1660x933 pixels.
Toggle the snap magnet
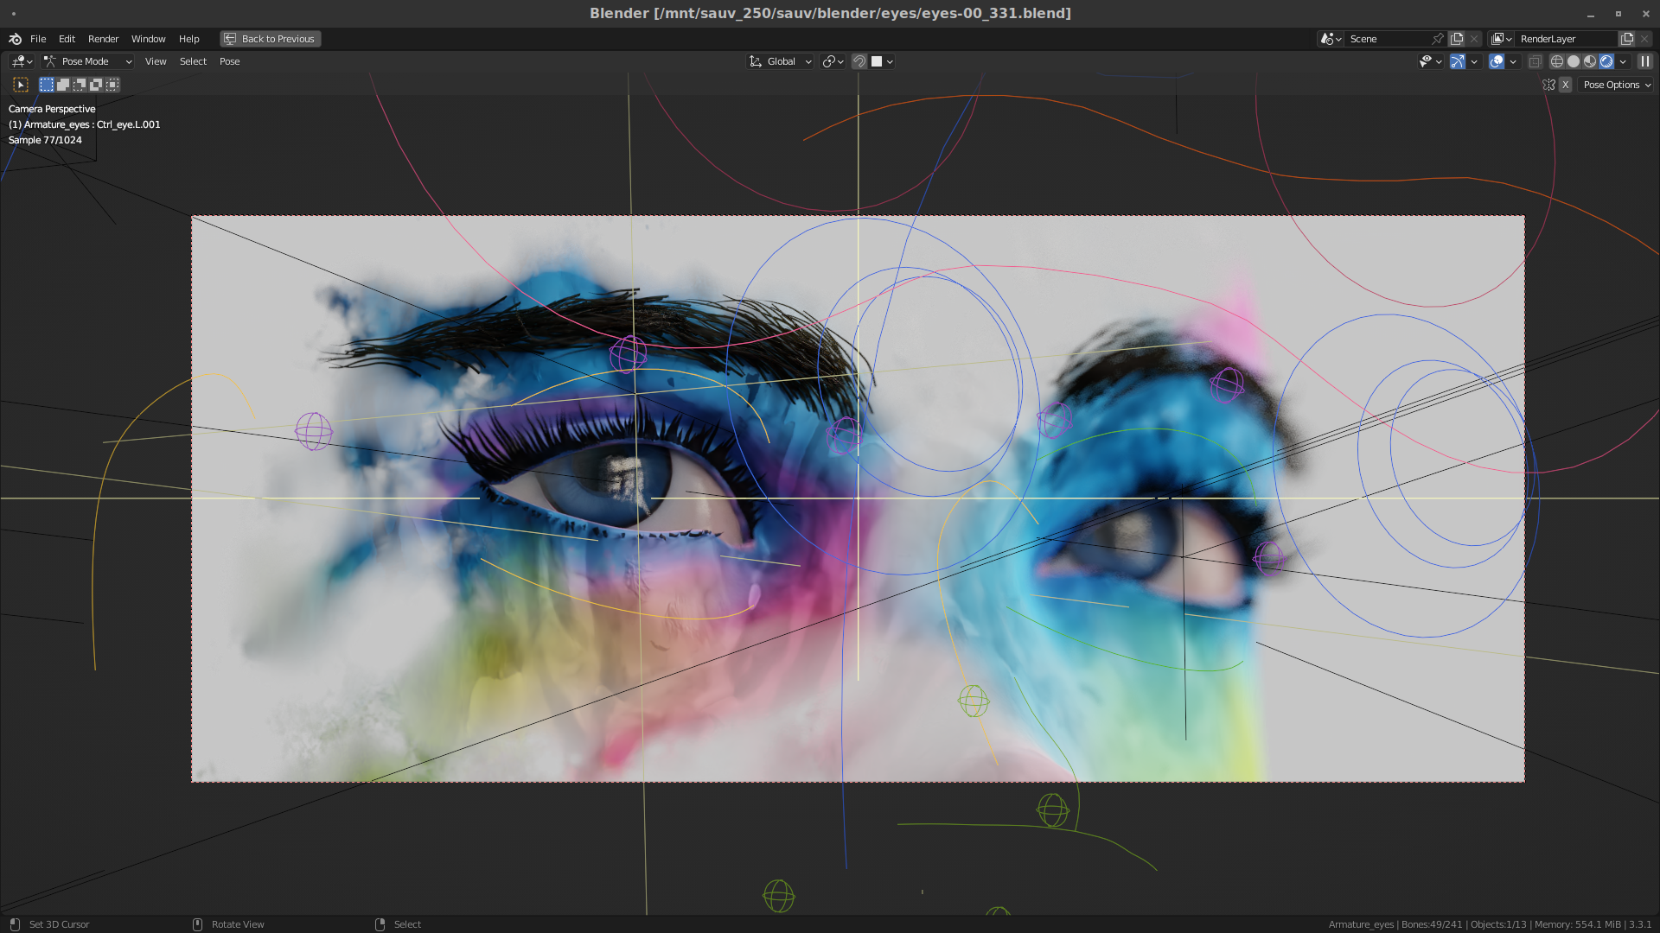pyautogui.click(x=859, y=61)
